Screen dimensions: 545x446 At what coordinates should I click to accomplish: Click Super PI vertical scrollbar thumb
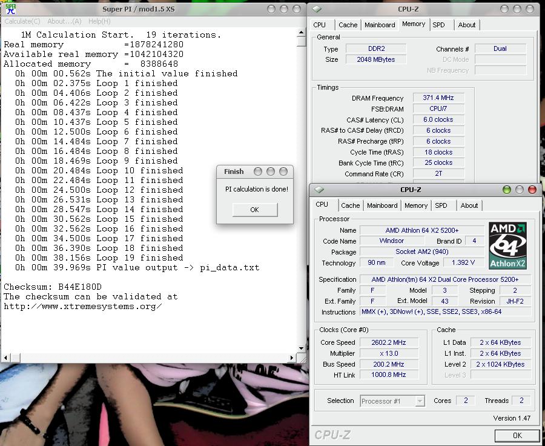[x=301, y=41]
